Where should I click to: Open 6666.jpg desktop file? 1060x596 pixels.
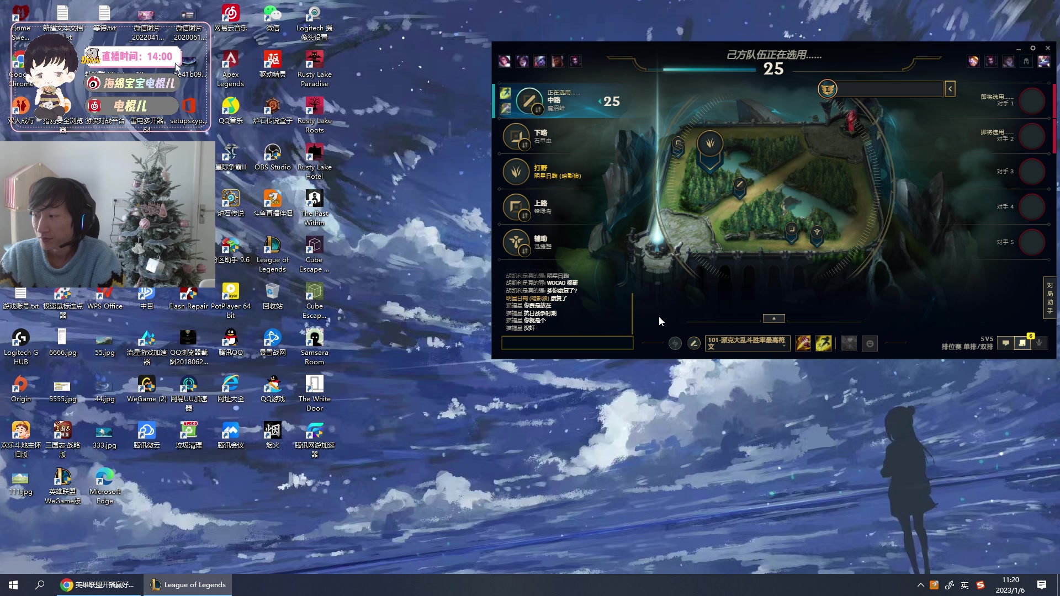pyautogui.click(x=62, y=343)
